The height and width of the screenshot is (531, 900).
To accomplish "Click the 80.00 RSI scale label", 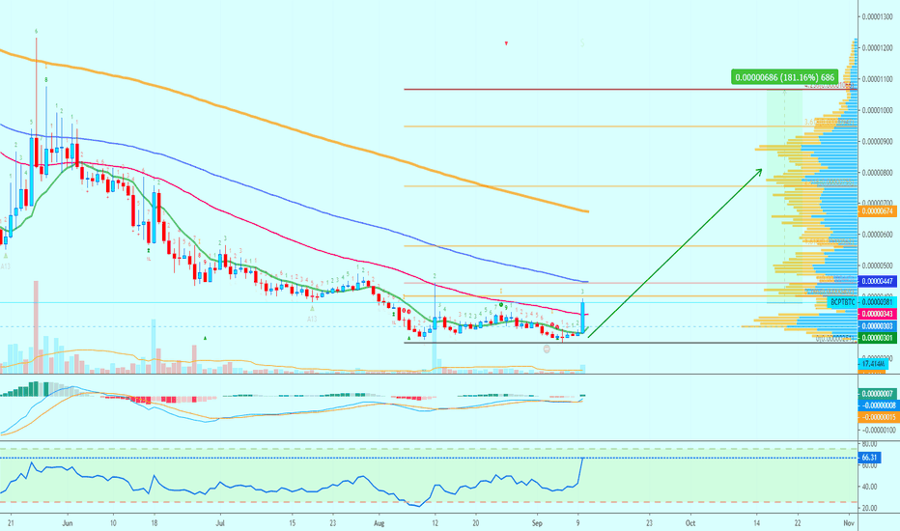I will (869, 444).
